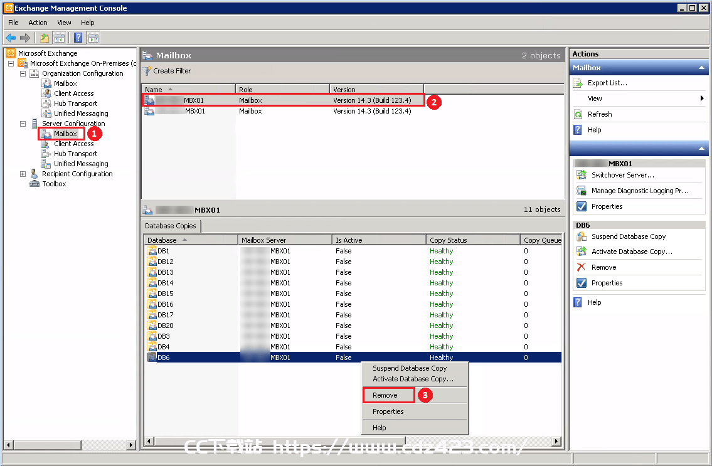This screenshot has height=466, width=712.
Task: Click the console tree horizontal scrollbar thumb
Action: [47, 445]
